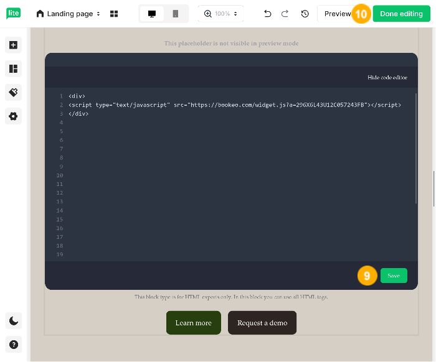Image resolution: width=436 pixels, height=362 pixels.
Task: Click the Webador lite logo
Action: click(13, 13)
